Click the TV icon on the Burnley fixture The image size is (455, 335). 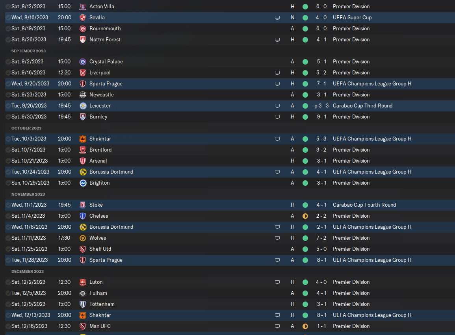[x=277, y=117]
